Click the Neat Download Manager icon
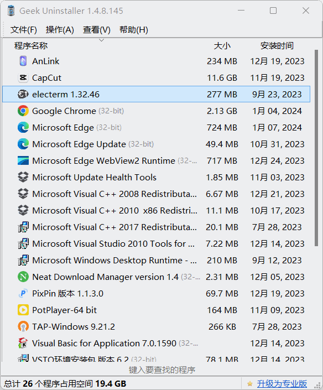The image size is (323, 390). (23, 277)
